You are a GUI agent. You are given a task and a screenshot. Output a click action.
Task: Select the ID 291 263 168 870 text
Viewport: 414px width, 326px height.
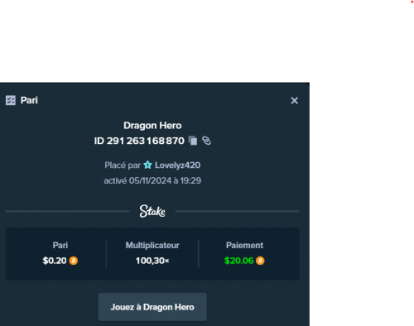pyautogui.click(x=139, y=141)
